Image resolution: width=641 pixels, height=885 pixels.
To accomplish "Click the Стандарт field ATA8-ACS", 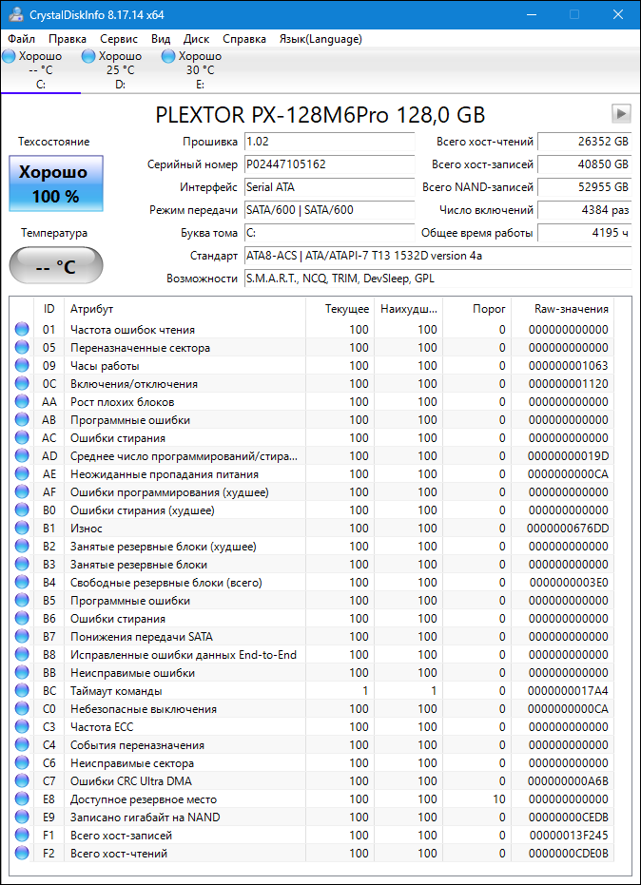I will pyautogui.click(x=437, y=257).
